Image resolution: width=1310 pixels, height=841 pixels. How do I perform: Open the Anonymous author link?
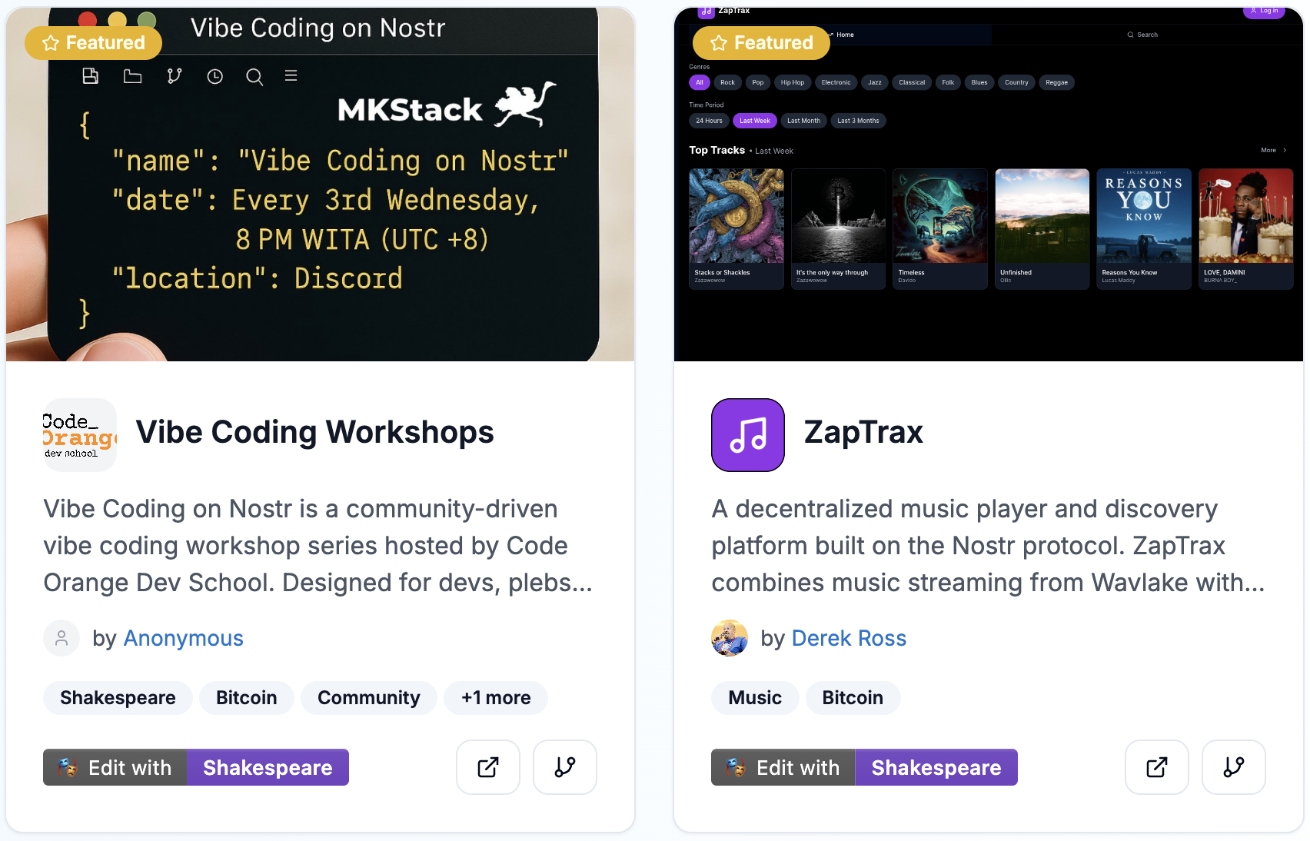(183, 638)
